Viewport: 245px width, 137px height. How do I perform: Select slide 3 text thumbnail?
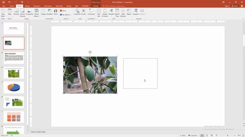pos(14,58)
